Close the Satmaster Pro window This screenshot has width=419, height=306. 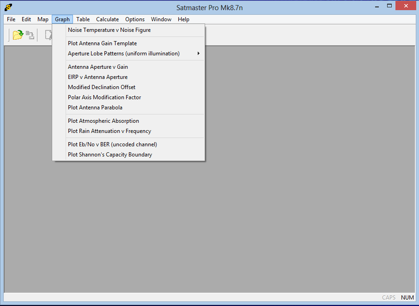(406, 6)
